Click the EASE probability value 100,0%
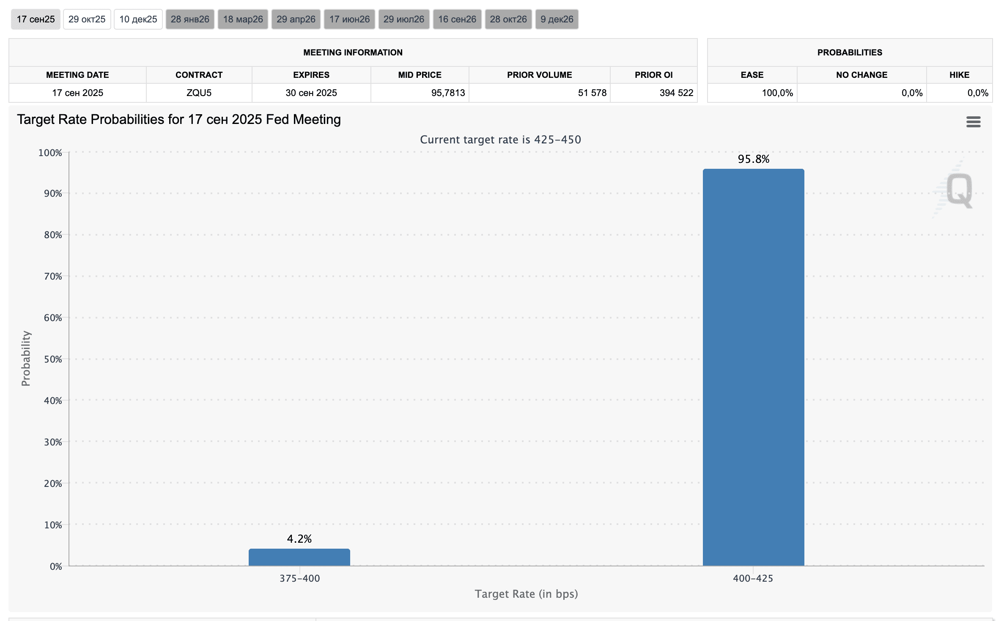The width and height of the screenshot is (1004, 621). (777, 93)
